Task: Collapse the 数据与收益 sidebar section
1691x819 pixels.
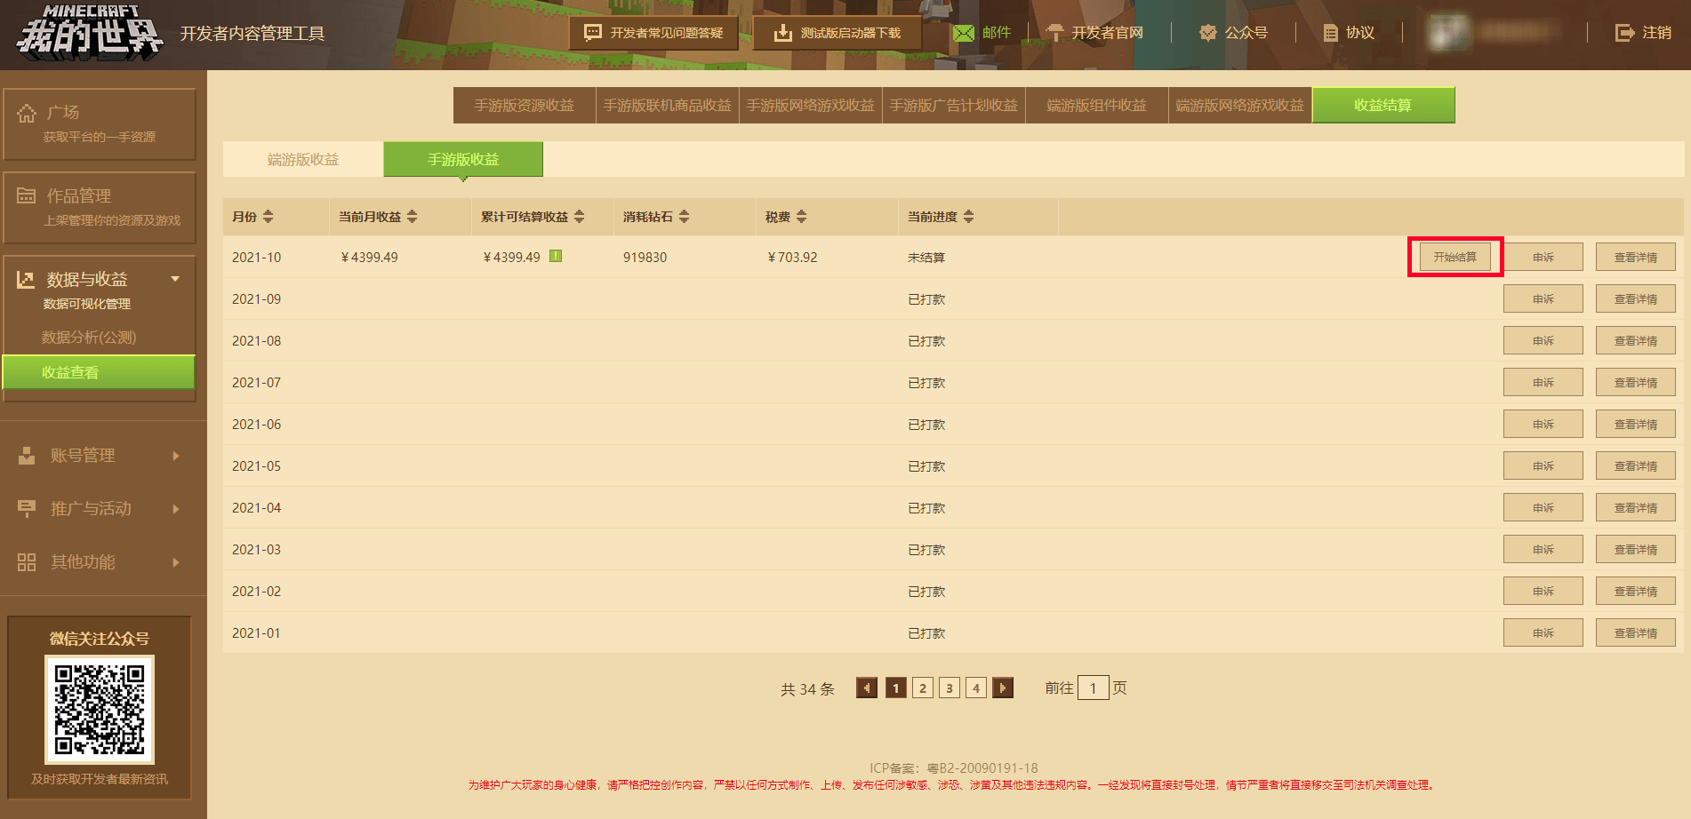Action: pyautogui.click(x=175, y=279)
